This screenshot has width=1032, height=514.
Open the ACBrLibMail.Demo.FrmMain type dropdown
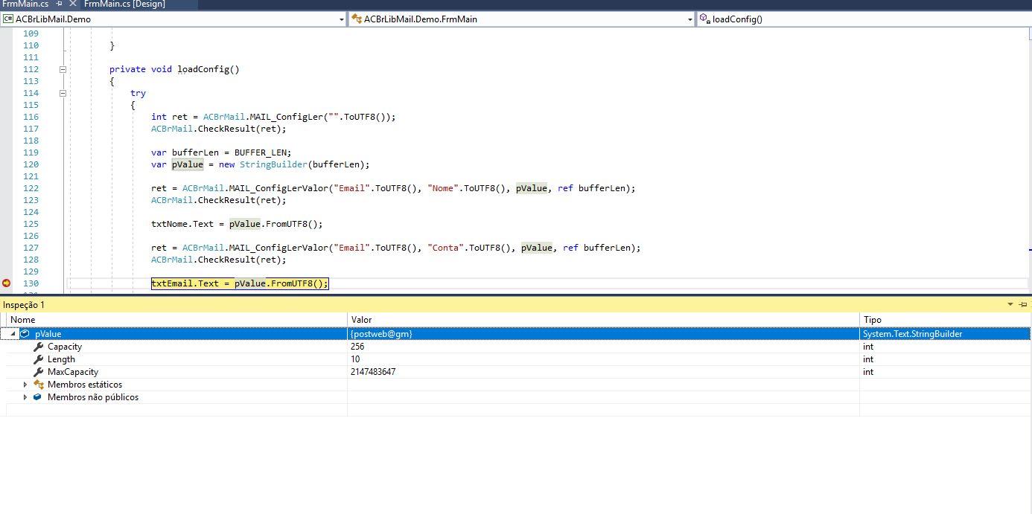click(689, 19)
